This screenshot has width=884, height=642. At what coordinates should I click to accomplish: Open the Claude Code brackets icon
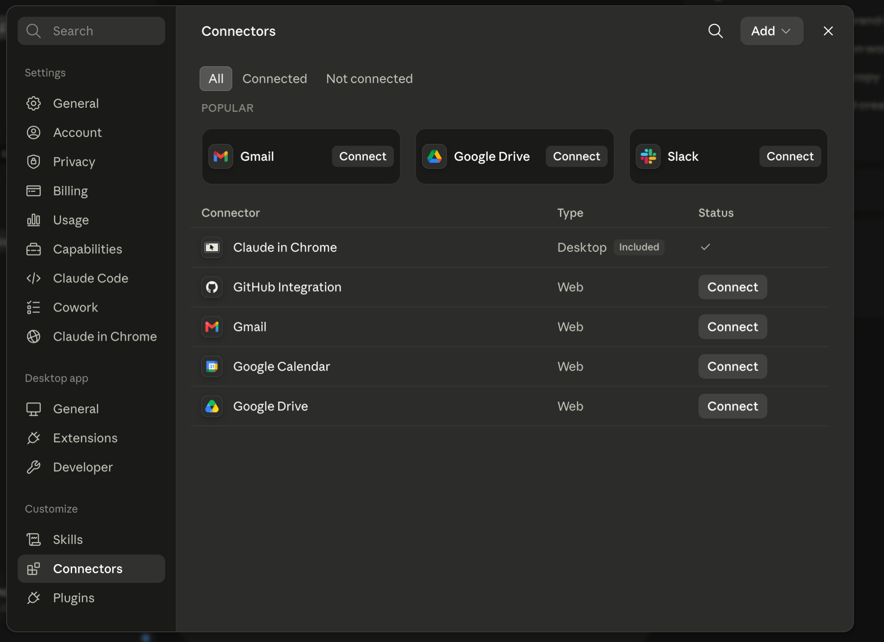tap(34, 278)
